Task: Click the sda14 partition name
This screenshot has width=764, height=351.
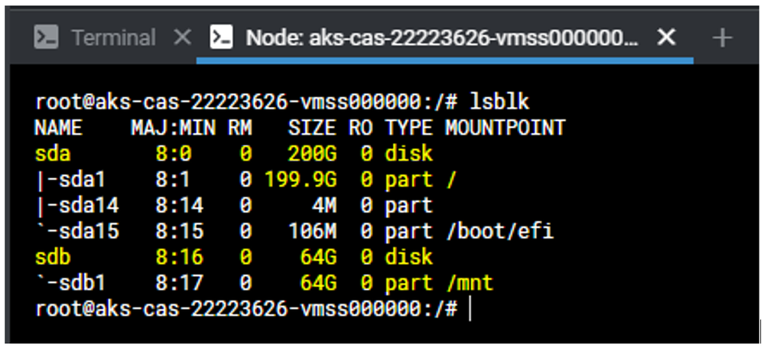Action: coord(76,206)
